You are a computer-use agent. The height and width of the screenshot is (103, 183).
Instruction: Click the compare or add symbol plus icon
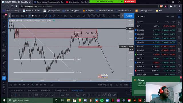(x=65, y=16)
